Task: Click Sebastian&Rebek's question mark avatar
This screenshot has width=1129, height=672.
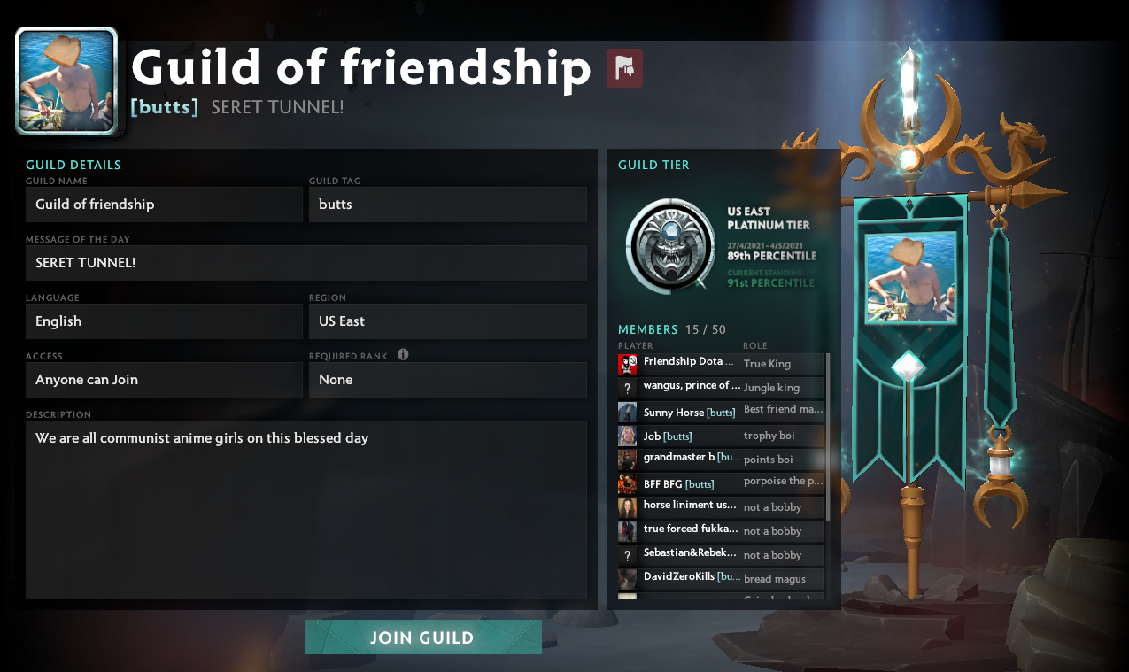Action: tap(628, 555)
